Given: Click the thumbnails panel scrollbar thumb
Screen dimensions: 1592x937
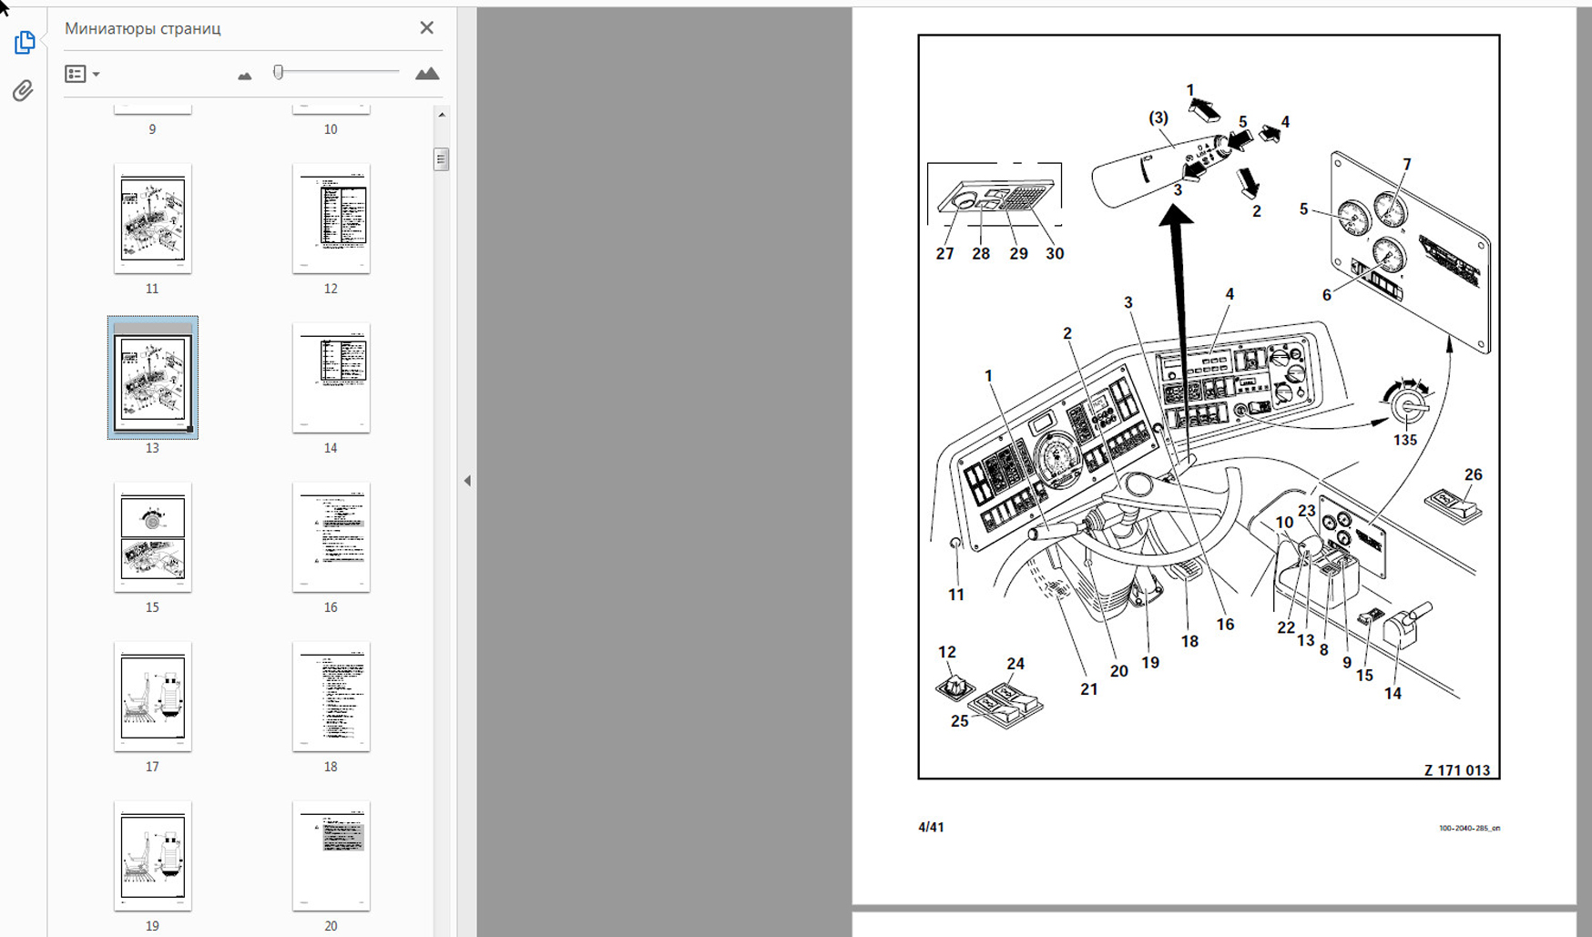Looking at the screenshot, I should [442, 159].
